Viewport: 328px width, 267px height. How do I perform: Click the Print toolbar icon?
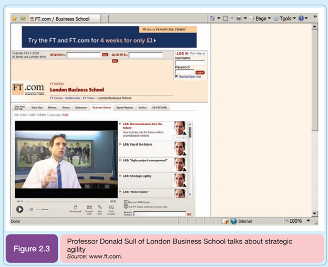239,18
